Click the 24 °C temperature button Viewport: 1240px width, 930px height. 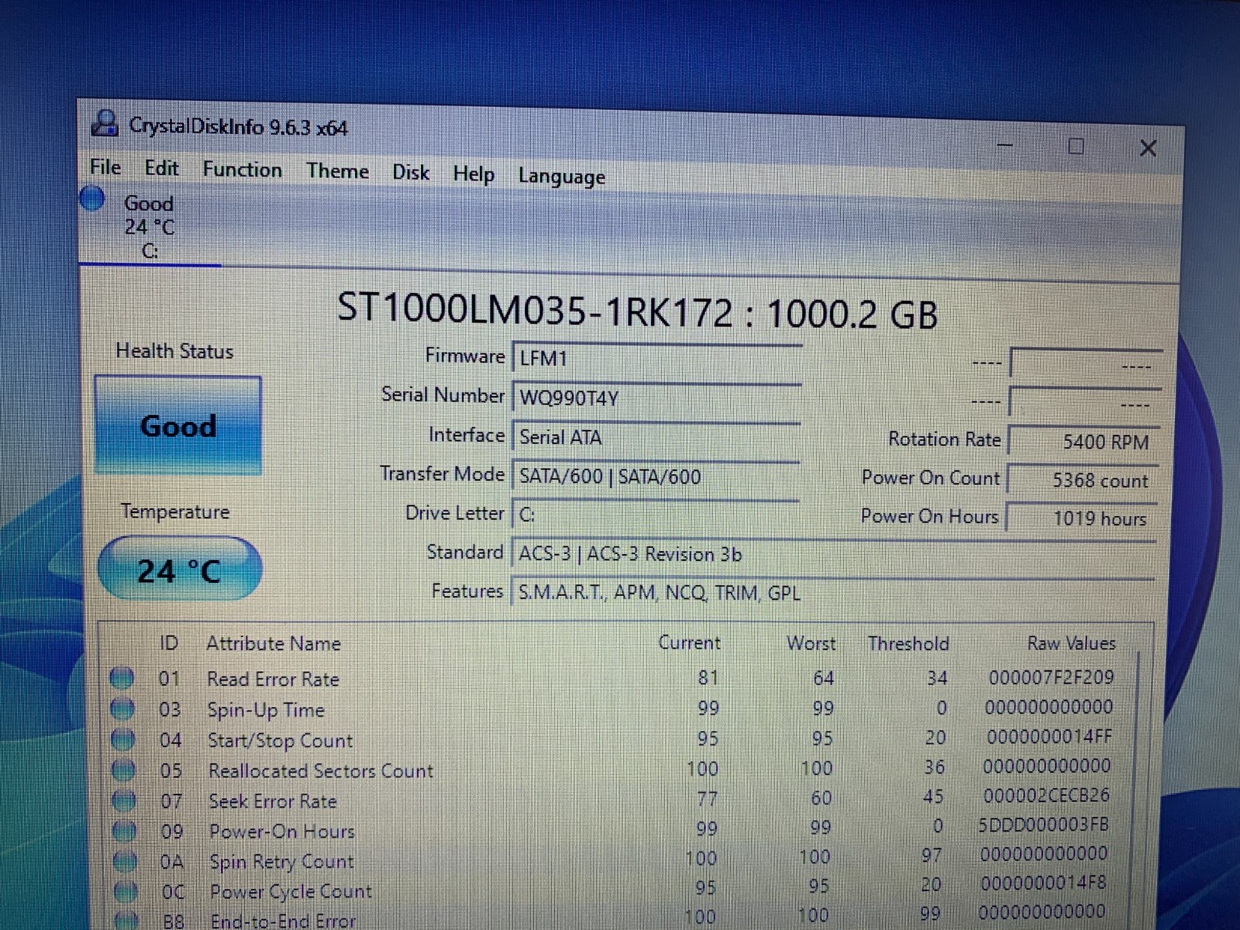[x=180, y=570]
